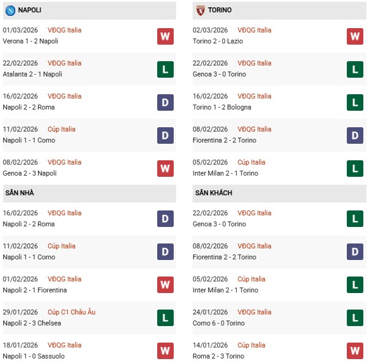The image size is (367, 364).
Task: Click W badge for Roma 2 - 3 Torino
Action: tap(355, 351)
